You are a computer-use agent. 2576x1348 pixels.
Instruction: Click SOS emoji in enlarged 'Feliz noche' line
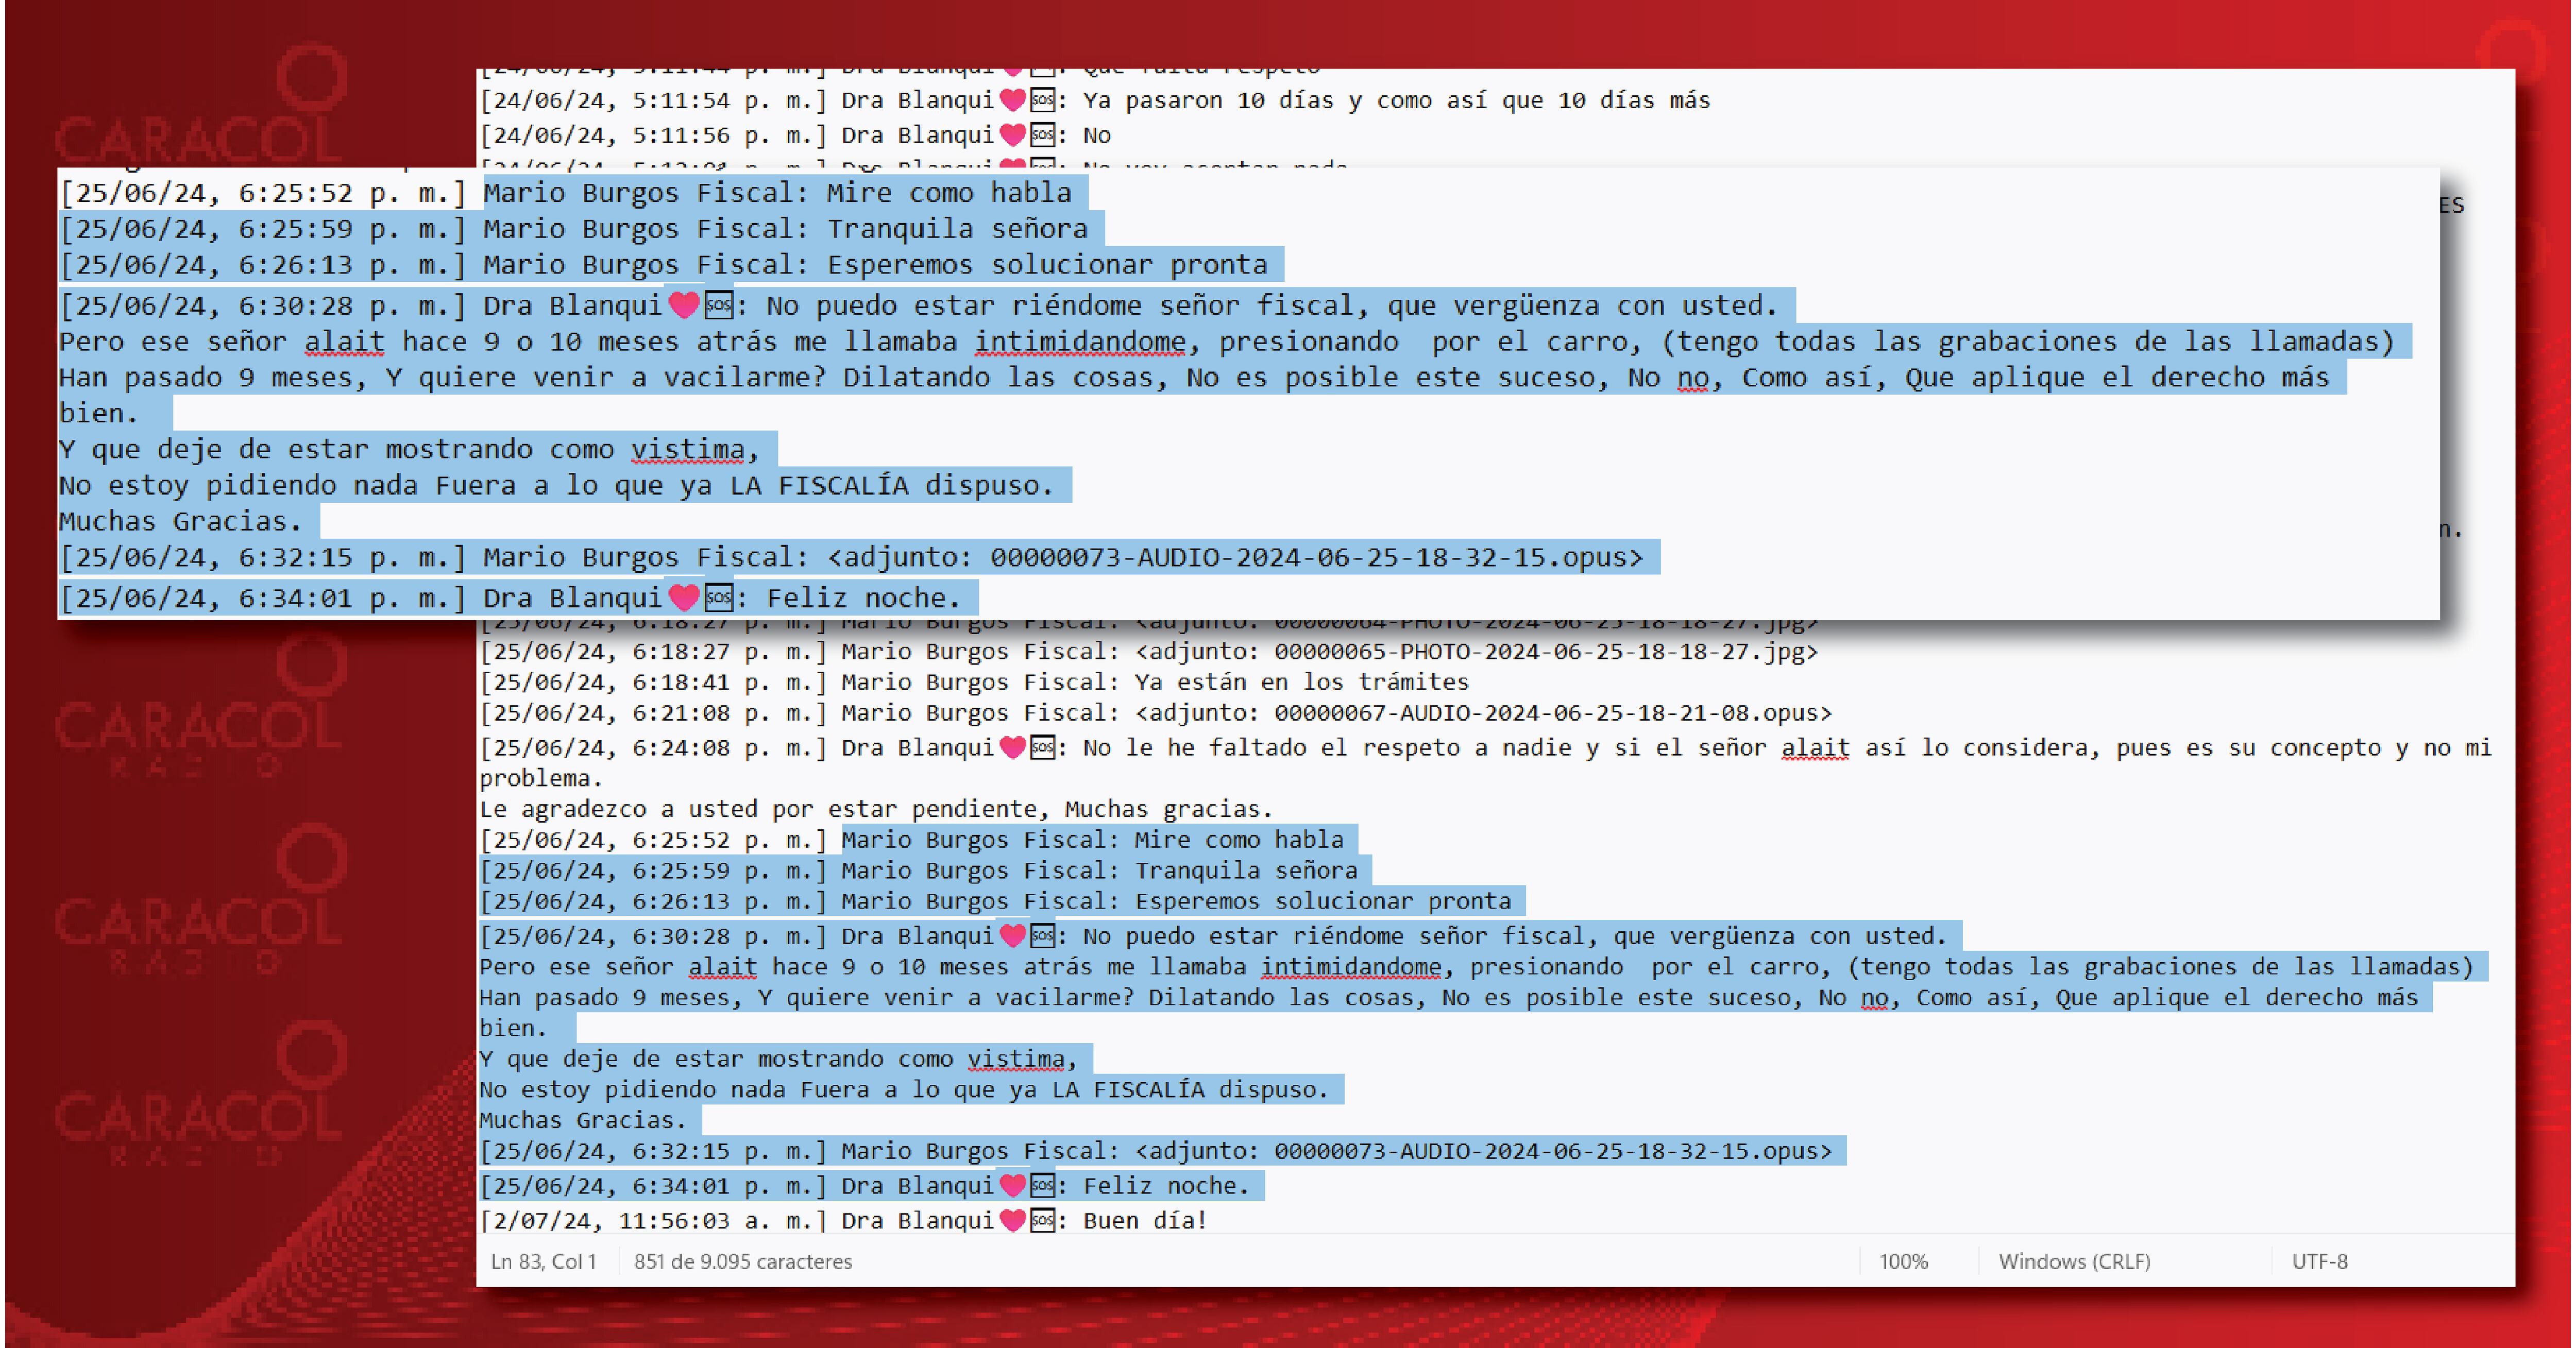718,598
